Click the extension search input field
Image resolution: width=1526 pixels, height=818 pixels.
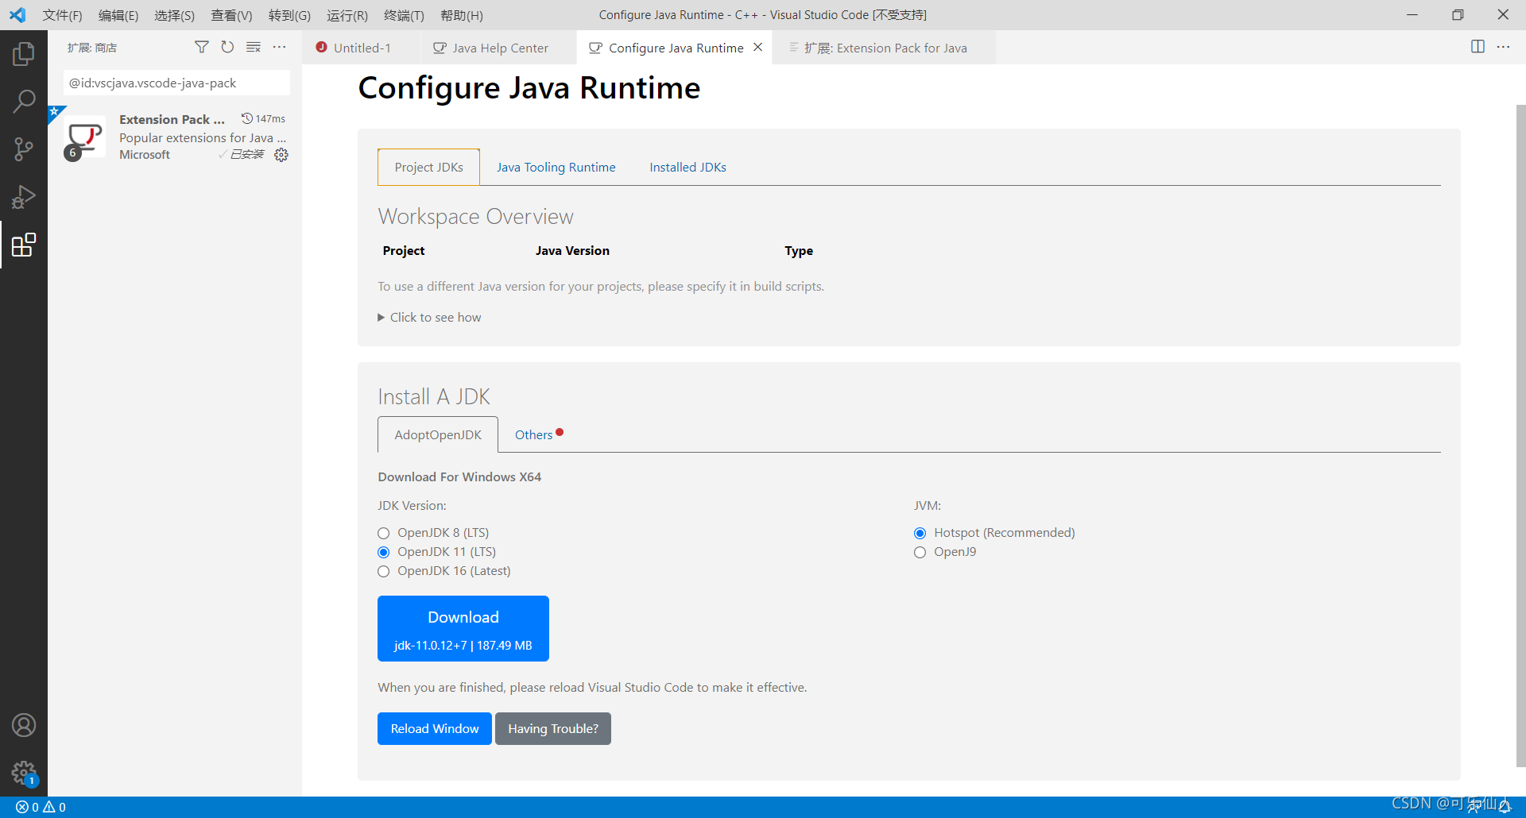pyautogui.click(x=175, y=83)
